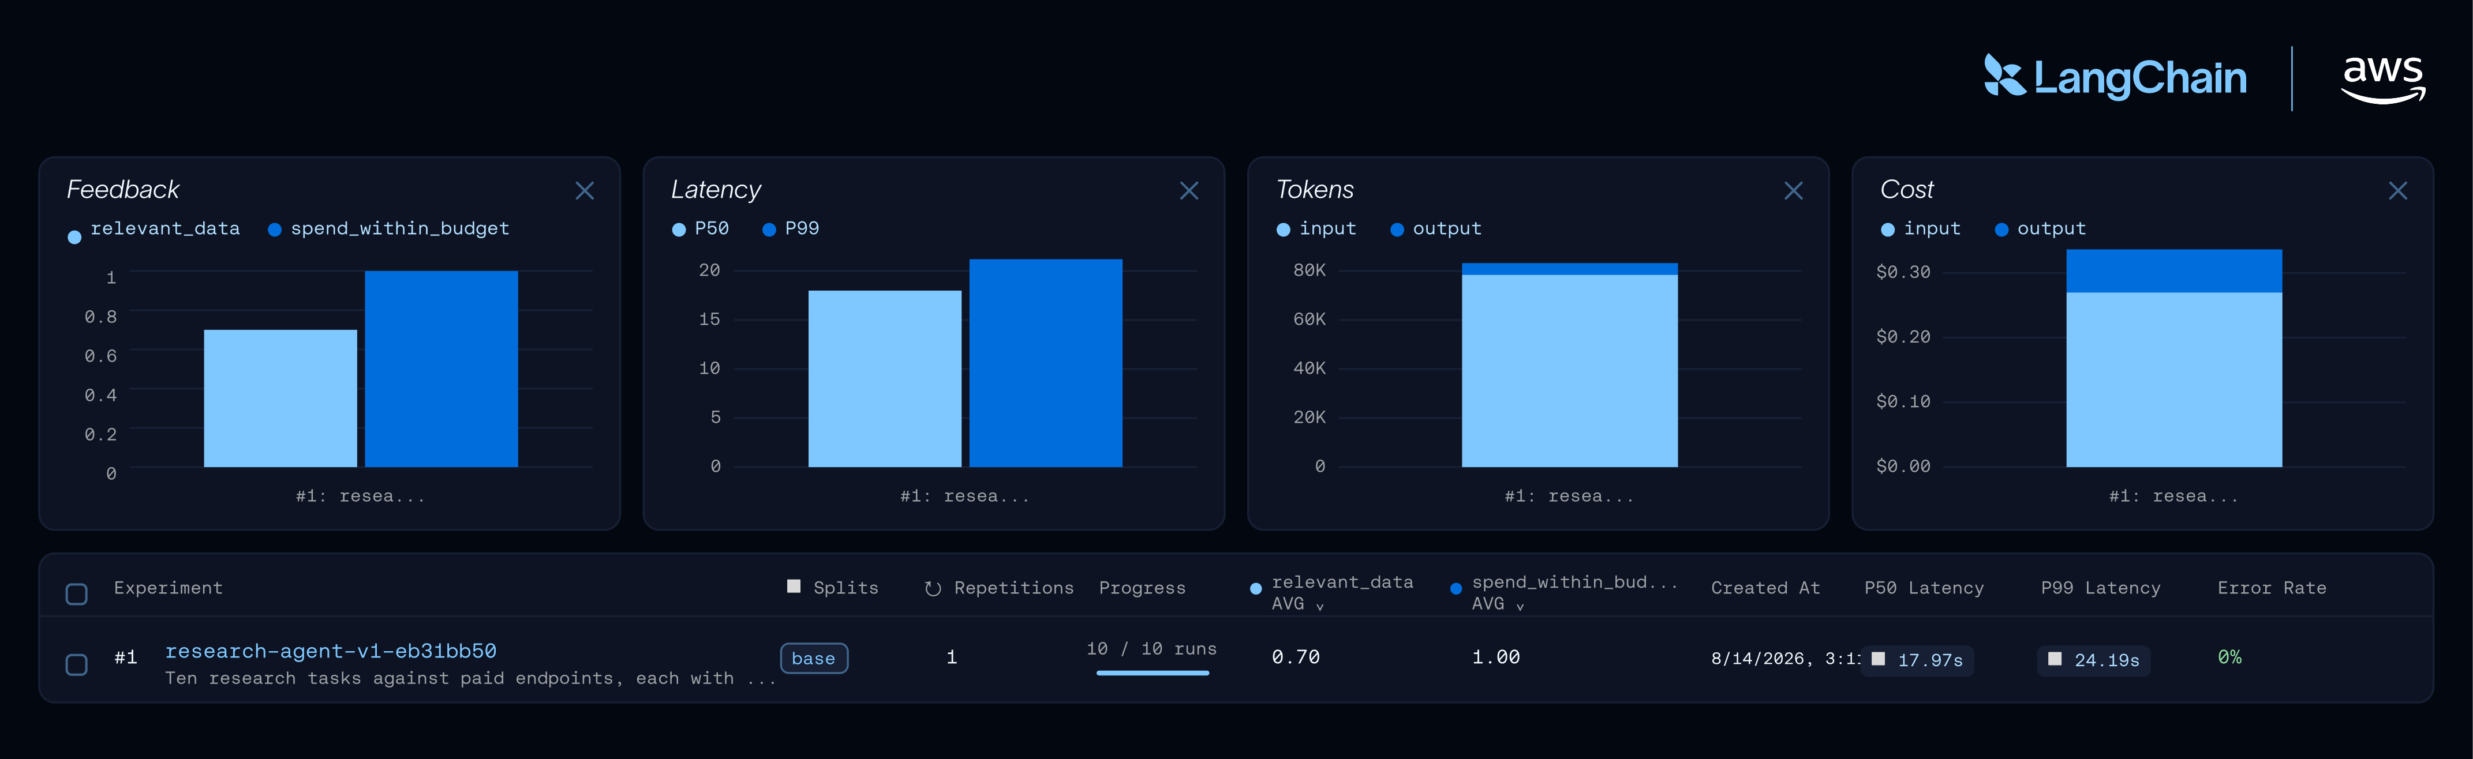
Task: Close the Feedback chart panel
Action: pyautogui.click(x=585, y=191)
